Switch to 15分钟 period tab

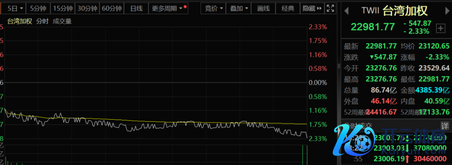point(63,8)
